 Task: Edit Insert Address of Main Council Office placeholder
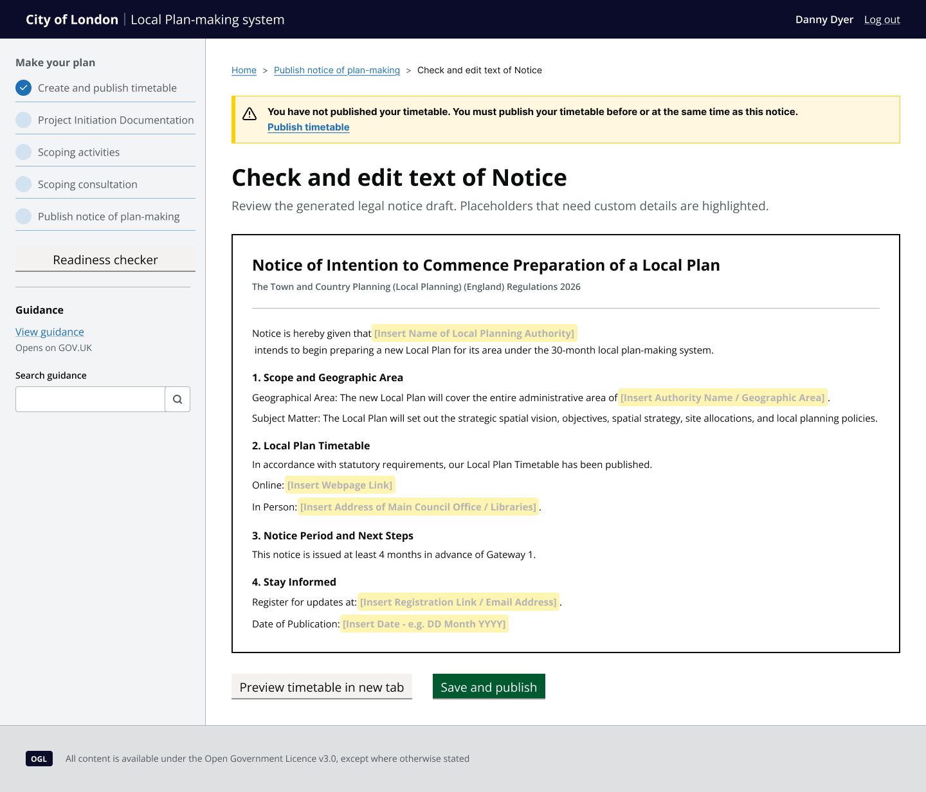[x=418, y=507]
